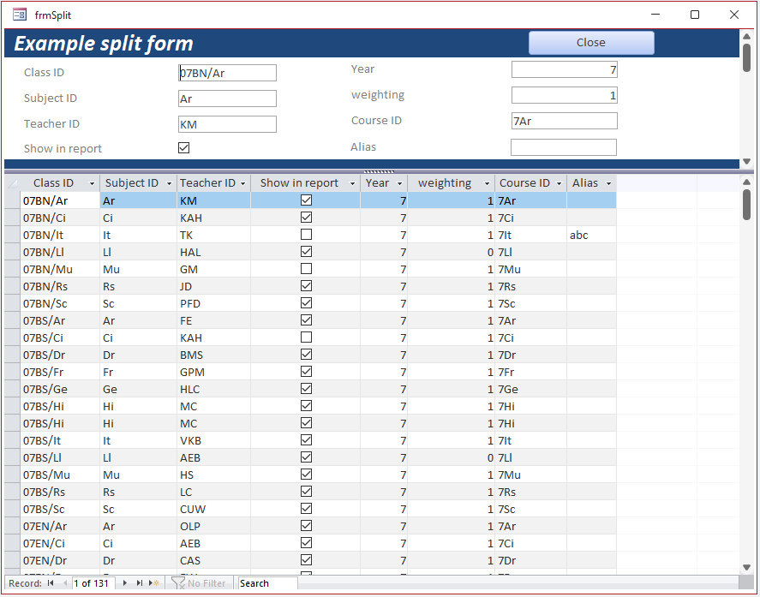The width and height of the screenshot is (760, 597).
Task: Click the upper form pane scroll down arrow
Action: coord(746,161)
